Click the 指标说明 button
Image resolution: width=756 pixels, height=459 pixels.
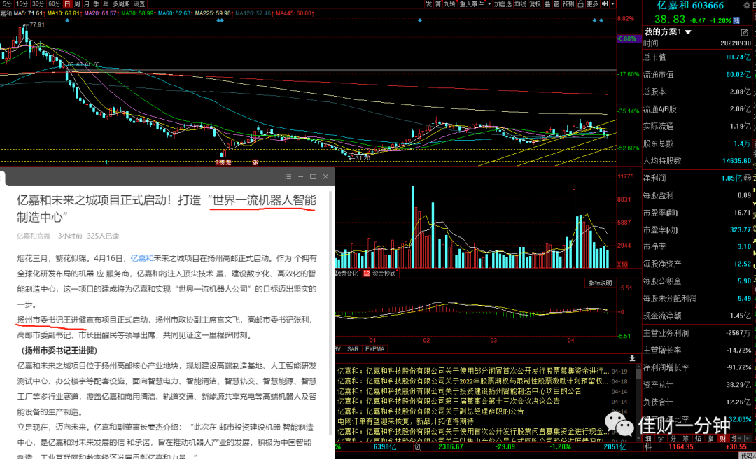coord(601,283)
